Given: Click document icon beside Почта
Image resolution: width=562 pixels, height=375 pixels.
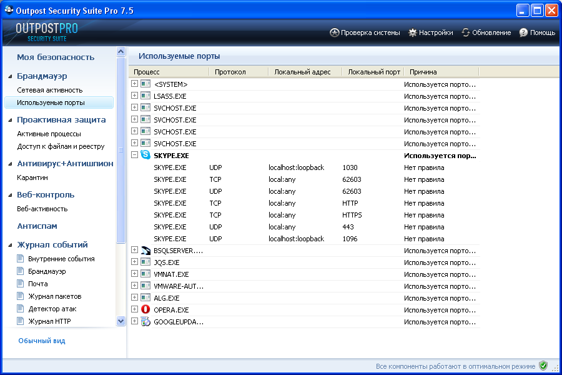Looking at the screenshot, I should click(x=21, y=284).
